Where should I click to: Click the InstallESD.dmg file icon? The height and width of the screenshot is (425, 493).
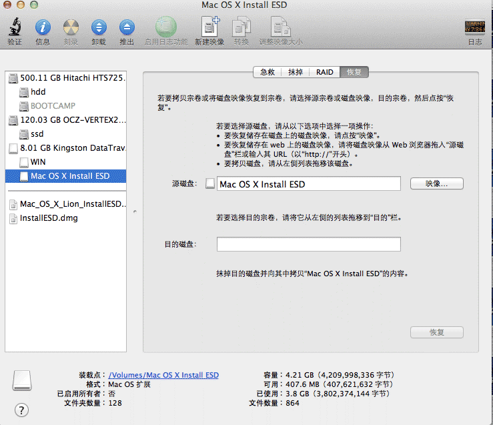click(x=13, y=218)
